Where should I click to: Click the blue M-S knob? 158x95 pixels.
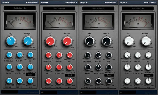[x=30, y=81]
